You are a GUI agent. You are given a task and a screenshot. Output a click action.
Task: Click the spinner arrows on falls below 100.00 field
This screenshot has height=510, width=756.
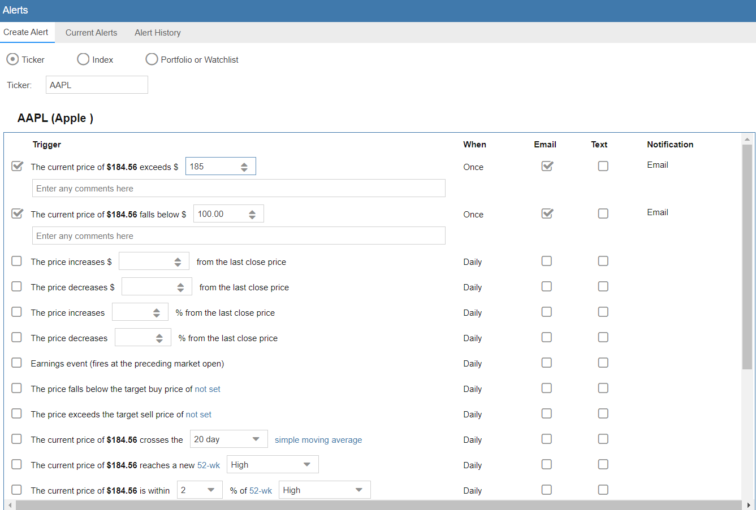[x=252, y=215]
